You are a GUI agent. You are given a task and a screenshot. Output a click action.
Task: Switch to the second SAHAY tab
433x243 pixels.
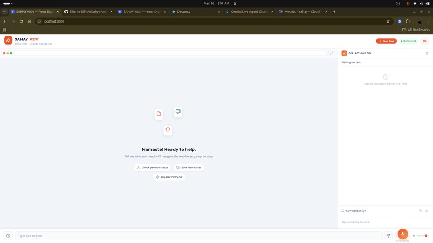(x=141, y=12)
